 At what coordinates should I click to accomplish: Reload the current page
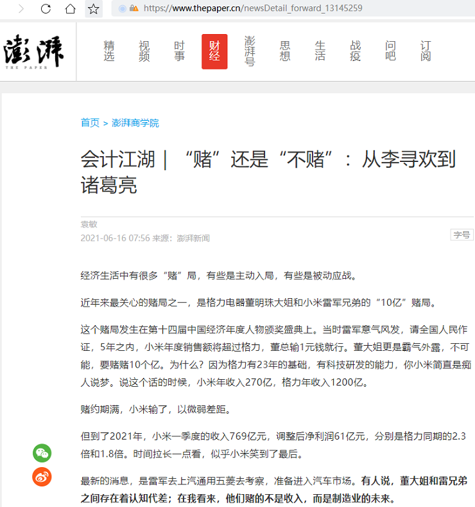[x=46, y=9]
